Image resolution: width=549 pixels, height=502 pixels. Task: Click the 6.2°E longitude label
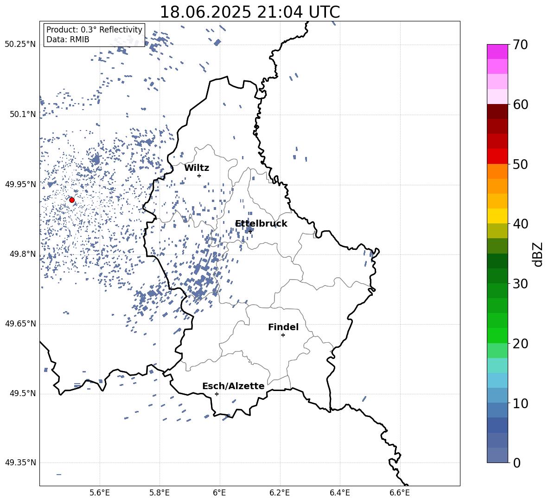point(280,493)
